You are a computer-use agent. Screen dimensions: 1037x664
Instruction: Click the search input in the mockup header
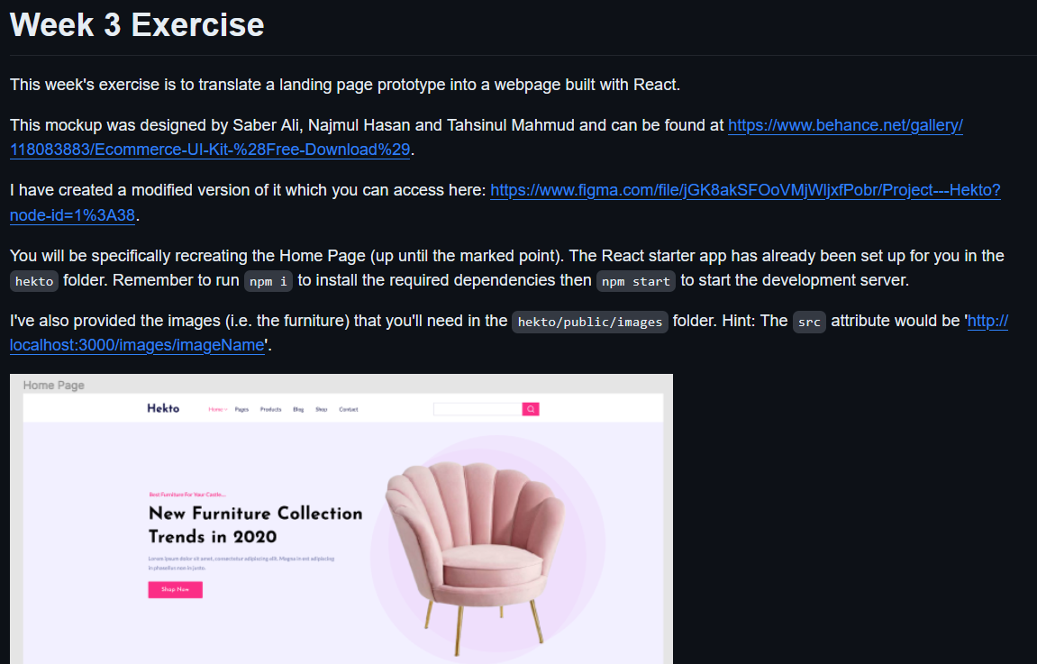click(478, 409)
